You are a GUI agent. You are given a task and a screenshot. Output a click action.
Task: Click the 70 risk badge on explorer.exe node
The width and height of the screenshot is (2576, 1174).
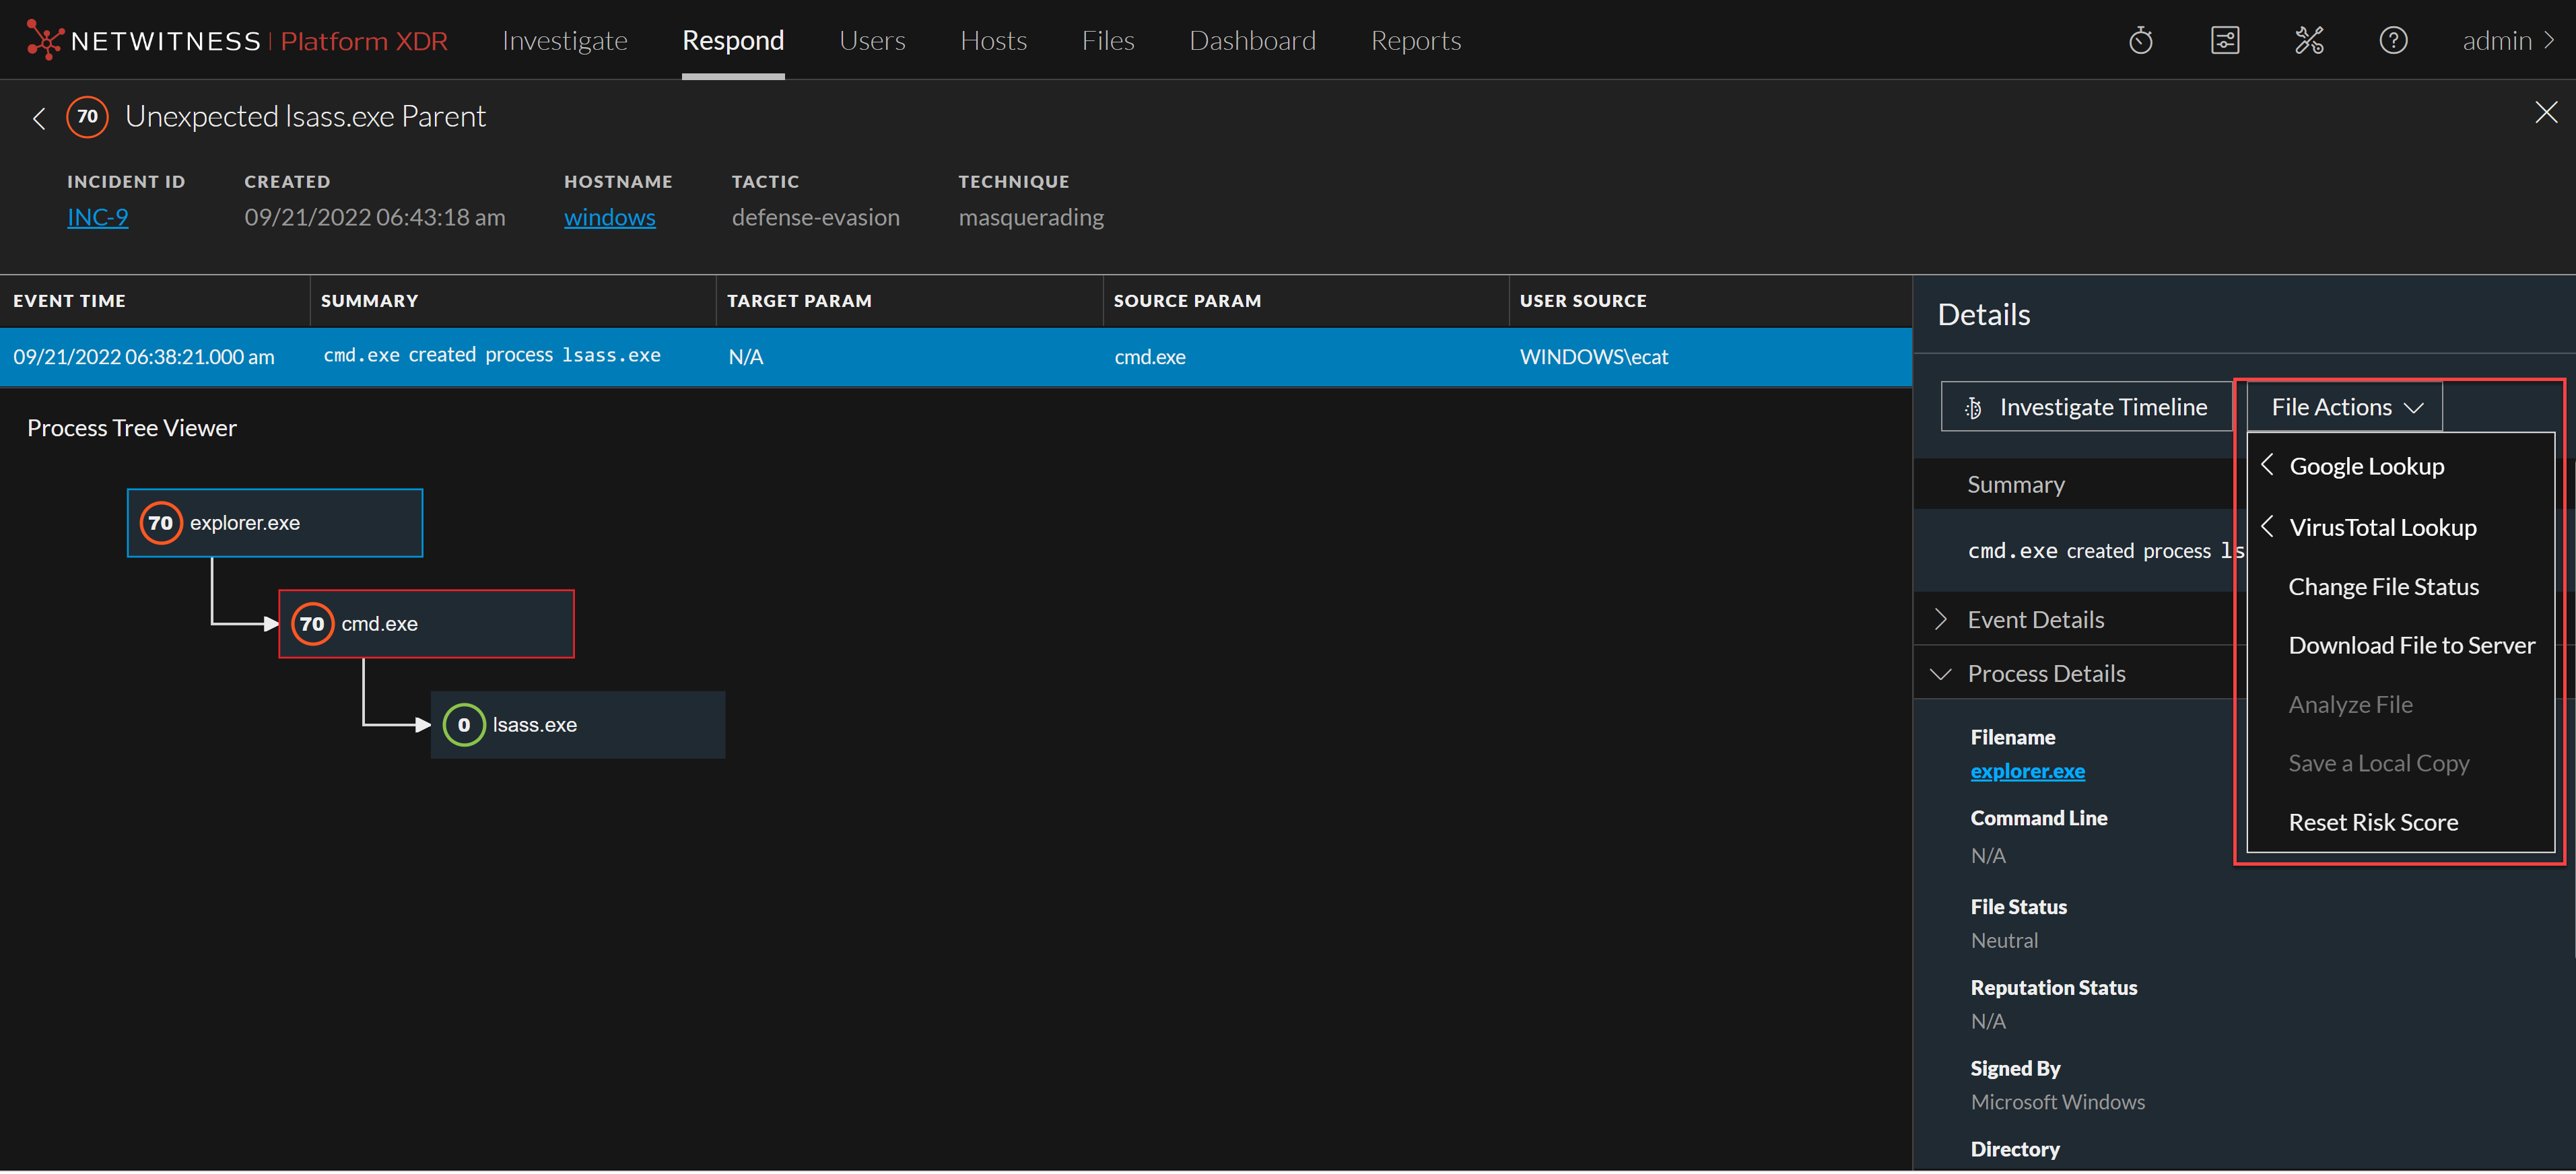[x=160, y=522]
